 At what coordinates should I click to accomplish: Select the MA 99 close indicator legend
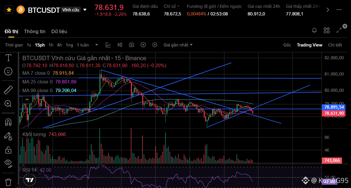(x=49, y=91)
